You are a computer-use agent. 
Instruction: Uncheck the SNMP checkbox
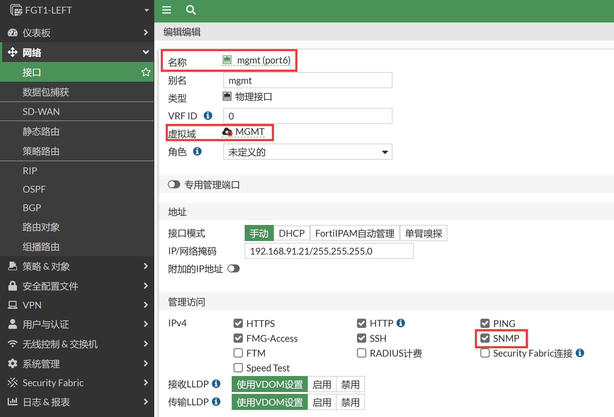point(485,338)
